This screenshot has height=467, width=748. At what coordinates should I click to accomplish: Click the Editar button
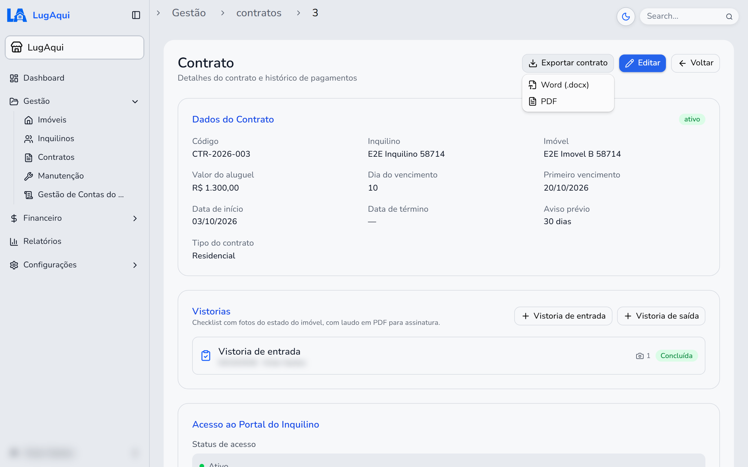click(642, 63)
